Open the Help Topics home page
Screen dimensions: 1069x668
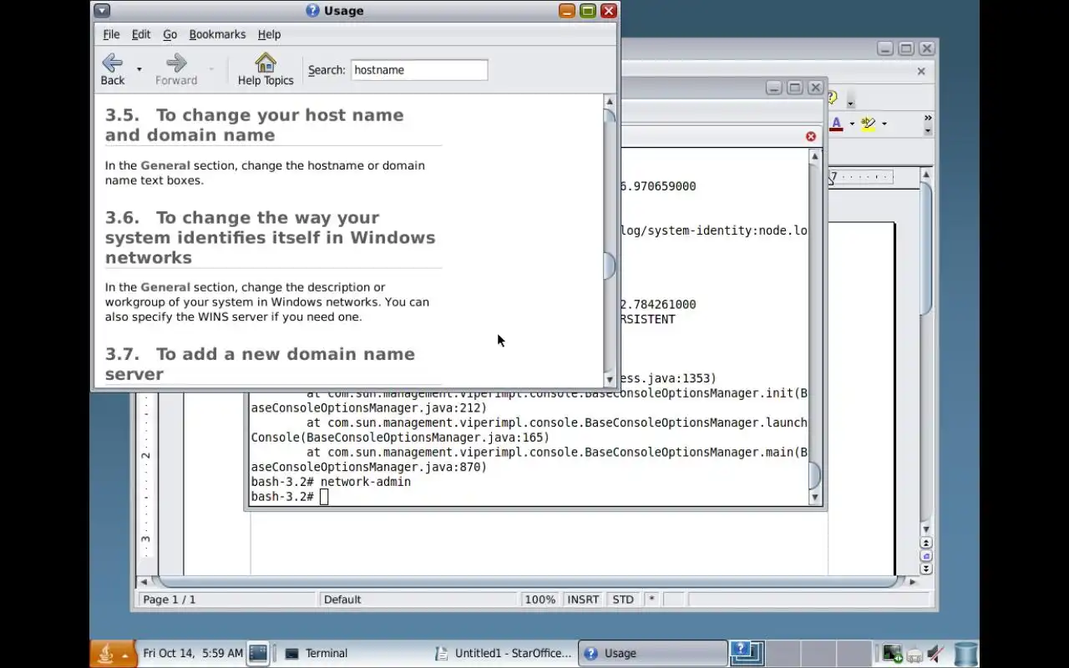click(266, 69)
